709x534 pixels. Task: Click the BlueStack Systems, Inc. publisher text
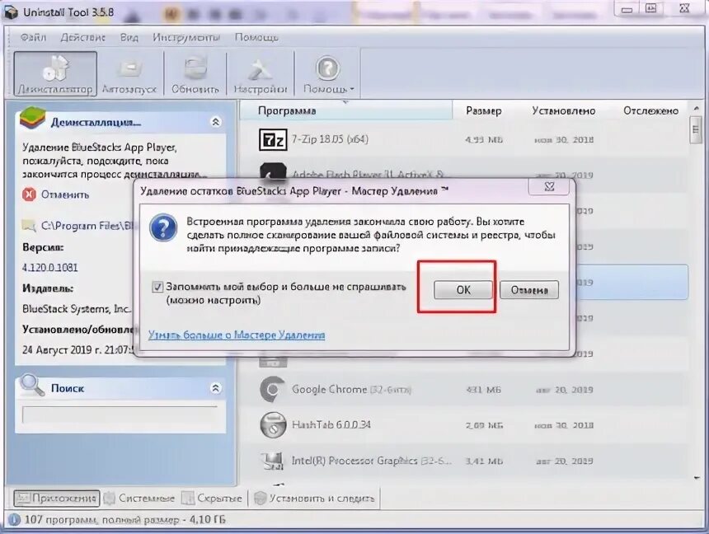[77, 309]
